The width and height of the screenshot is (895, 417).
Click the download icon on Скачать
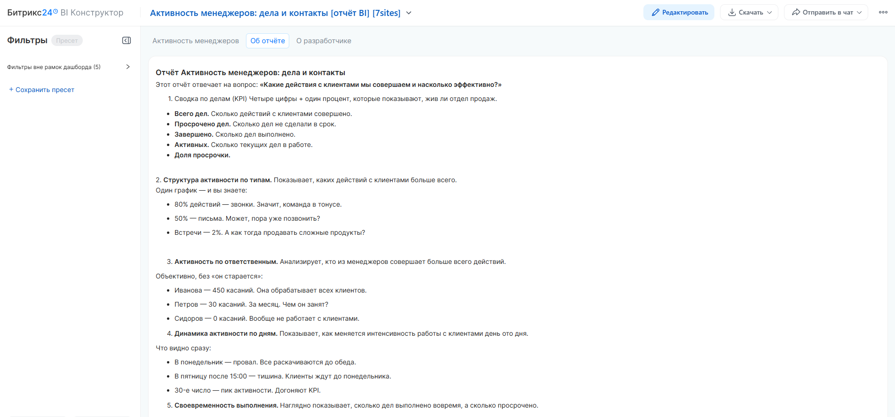732,13
